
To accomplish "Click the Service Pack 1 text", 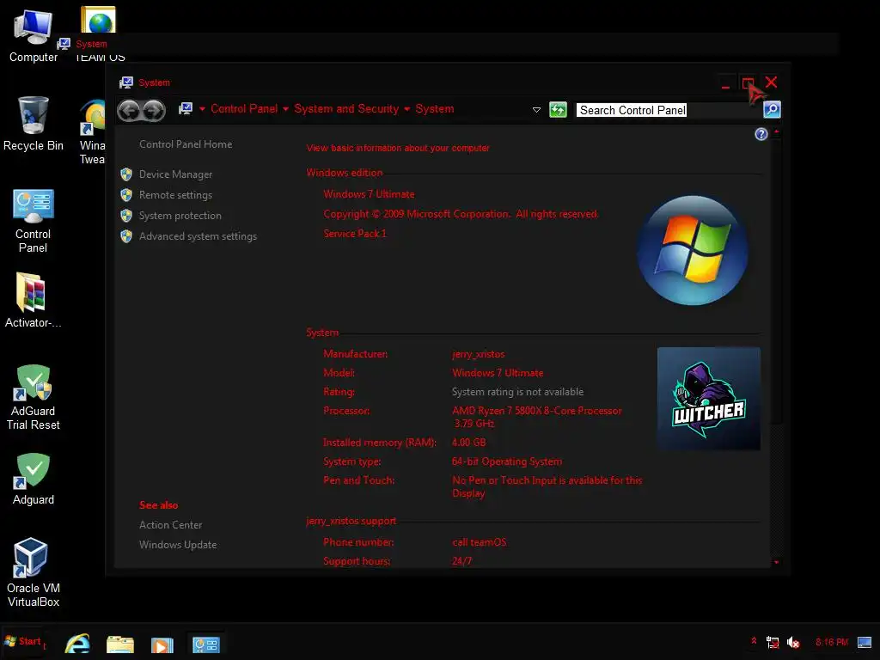I will [x=355, y=234].
